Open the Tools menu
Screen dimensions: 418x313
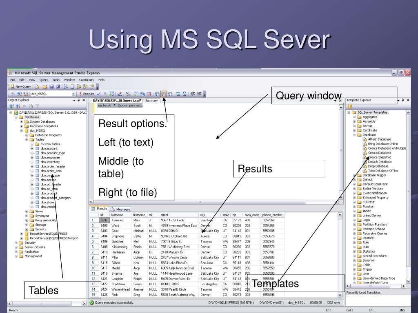coord(56,80)
